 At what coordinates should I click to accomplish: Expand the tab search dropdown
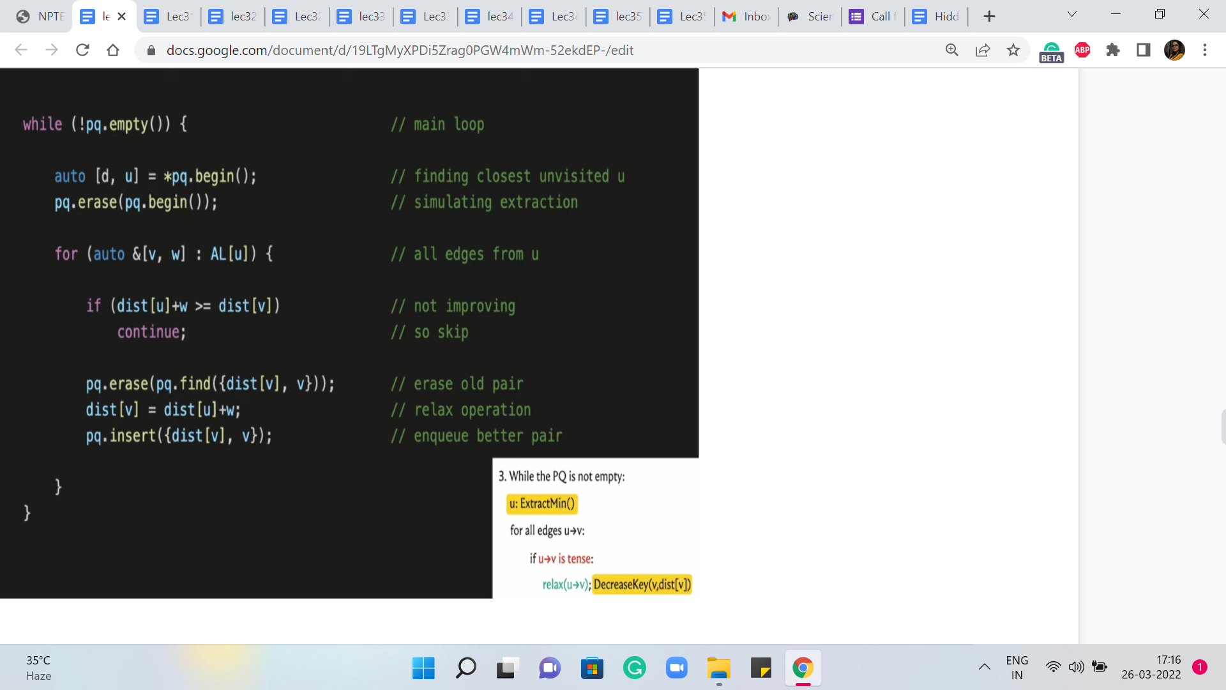[x=1072, y=14]
